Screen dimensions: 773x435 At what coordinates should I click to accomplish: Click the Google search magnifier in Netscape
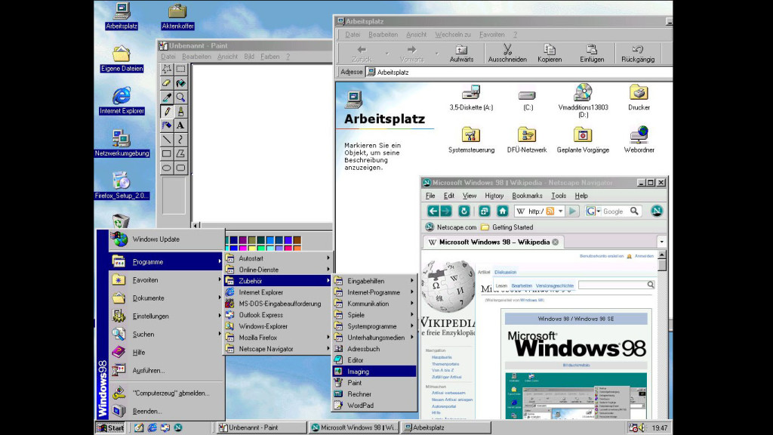click(x=634, y=211)
